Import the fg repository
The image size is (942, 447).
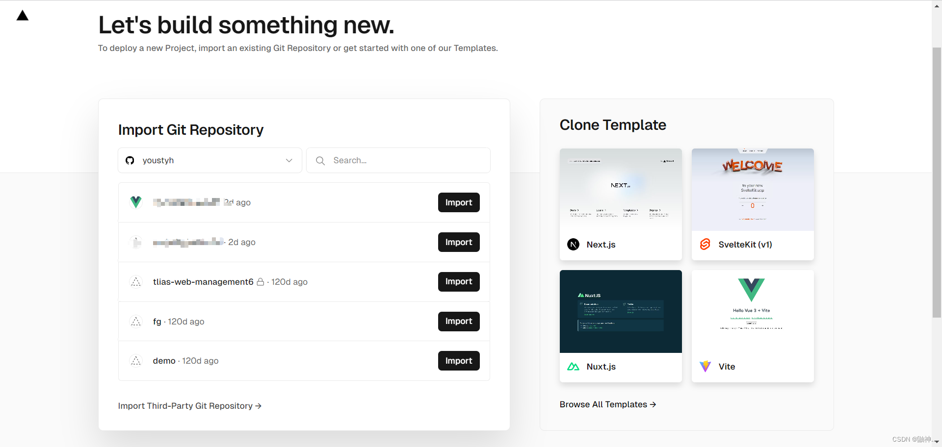point(459,321)
